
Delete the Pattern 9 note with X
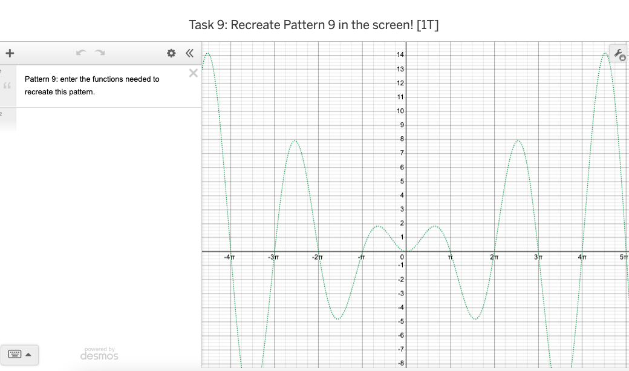[194, 73]
